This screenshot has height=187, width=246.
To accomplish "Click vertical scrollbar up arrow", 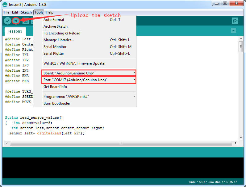I will point(241,38).
